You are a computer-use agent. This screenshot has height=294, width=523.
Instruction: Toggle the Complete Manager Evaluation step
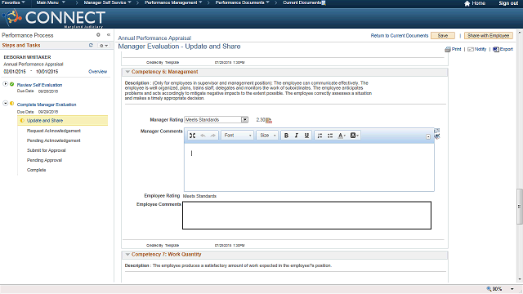[6, 104]
